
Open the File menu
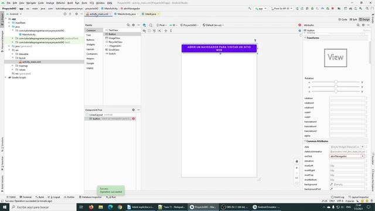[x=8, y=3]
